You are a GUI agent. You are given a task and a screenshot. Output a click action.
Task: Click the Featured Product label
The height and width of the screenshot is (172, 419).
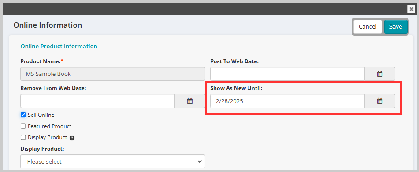49,126
